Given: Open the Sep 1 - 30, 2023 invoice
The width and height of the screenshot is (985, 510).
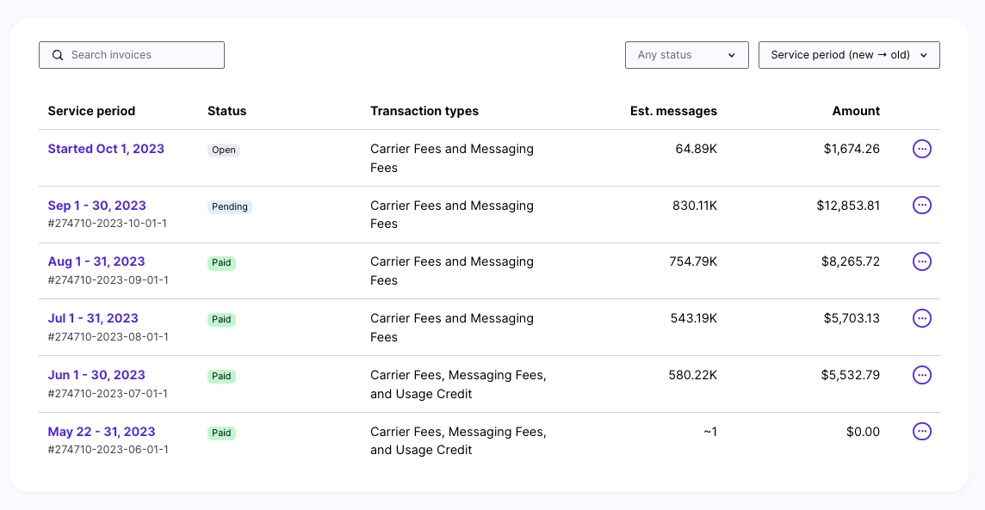Looking at the screenshot, I should [x=96, y=206].
